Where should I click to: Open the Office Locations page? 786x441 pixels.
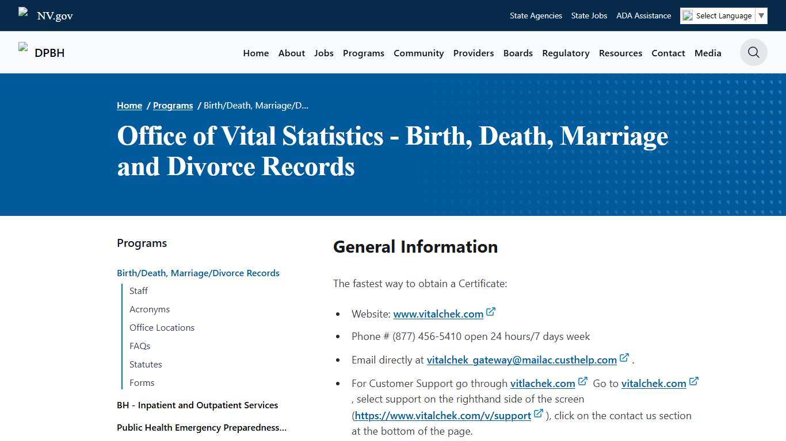(162, 327)
